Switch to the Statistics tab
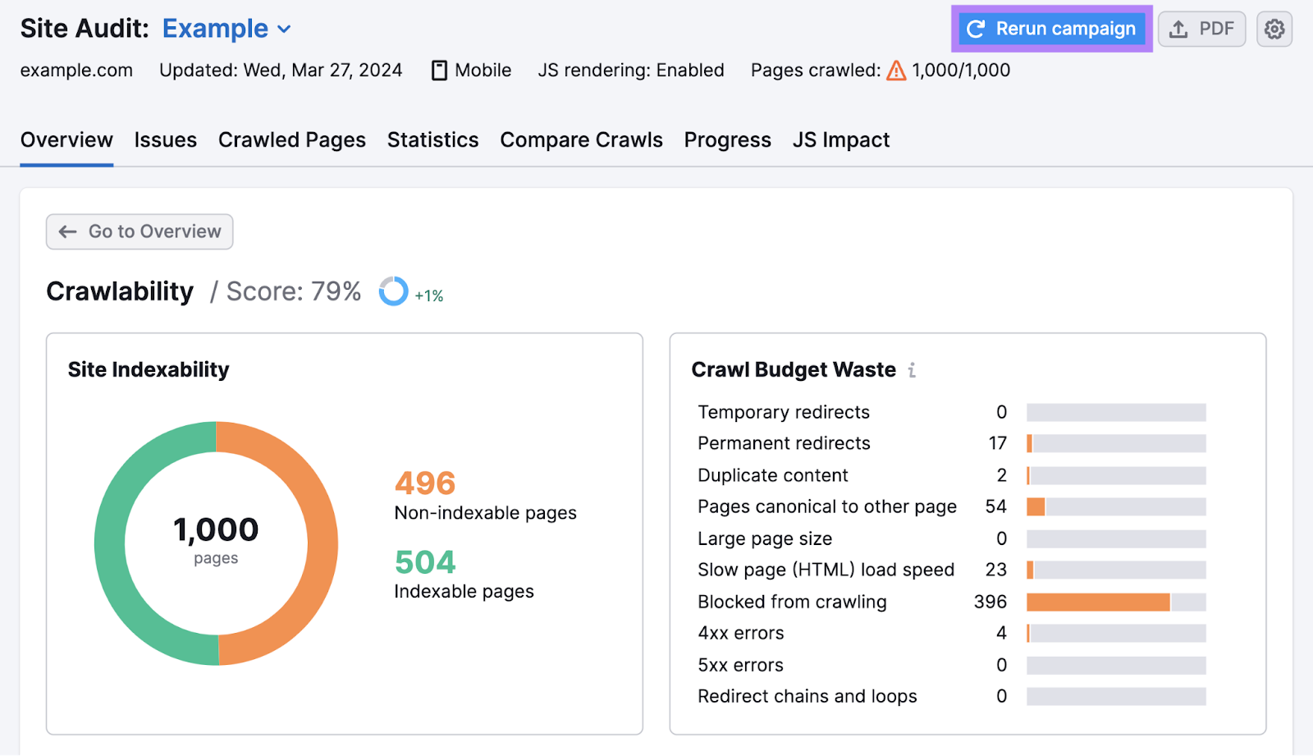 tap(432, 140)
